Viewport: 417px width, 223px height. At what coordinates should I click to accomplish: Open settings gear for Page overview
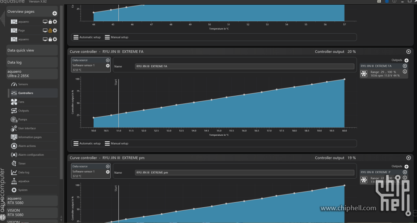(x=55, y=30)
